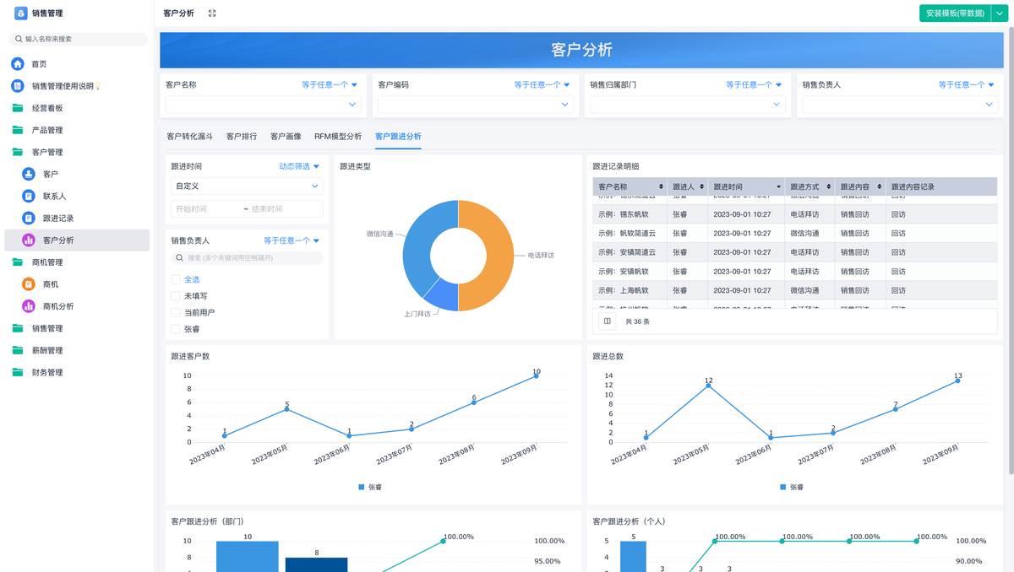Check the 张睿 checkbox in filter list
Viewport: 1014px width, 572px height.
coord(175,329)
